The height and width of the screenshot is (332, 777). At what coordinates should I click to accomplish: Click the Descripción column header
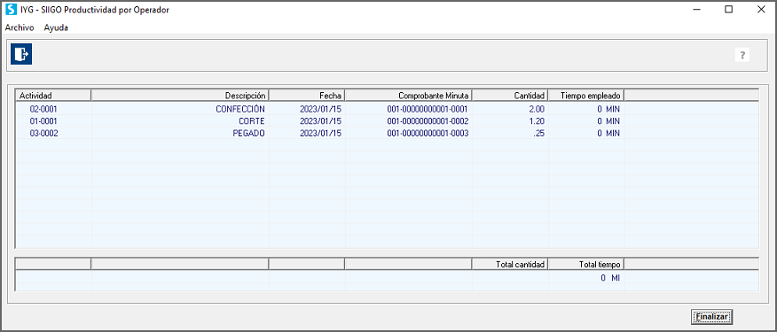pyautogui.click(x=180, y=95)
